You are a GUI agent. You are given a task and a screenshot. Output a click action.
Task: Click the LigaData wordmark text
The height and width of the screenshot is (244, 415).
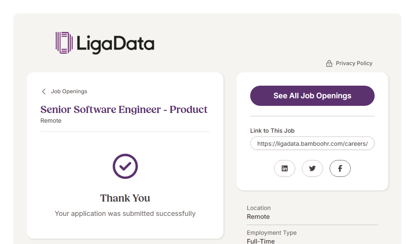point(115,44)
